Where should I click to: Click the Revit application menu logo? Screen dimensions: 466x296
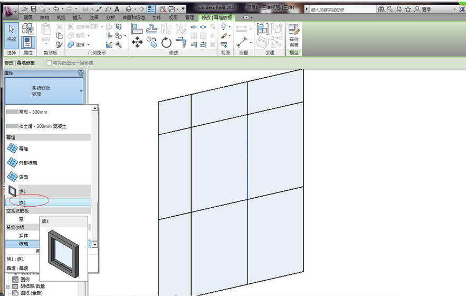click(x=9, y=10)
